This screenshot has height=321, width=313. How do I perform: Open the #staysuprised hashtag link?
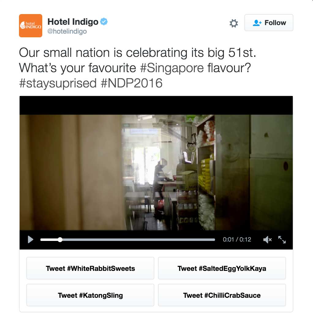tap(58, 83)
